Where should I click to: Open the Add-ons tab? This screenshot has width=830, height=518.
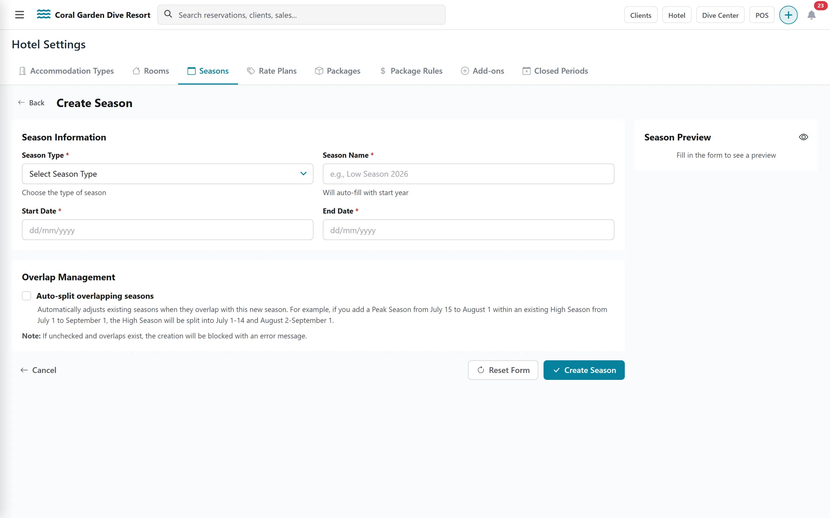coord(482,71)
